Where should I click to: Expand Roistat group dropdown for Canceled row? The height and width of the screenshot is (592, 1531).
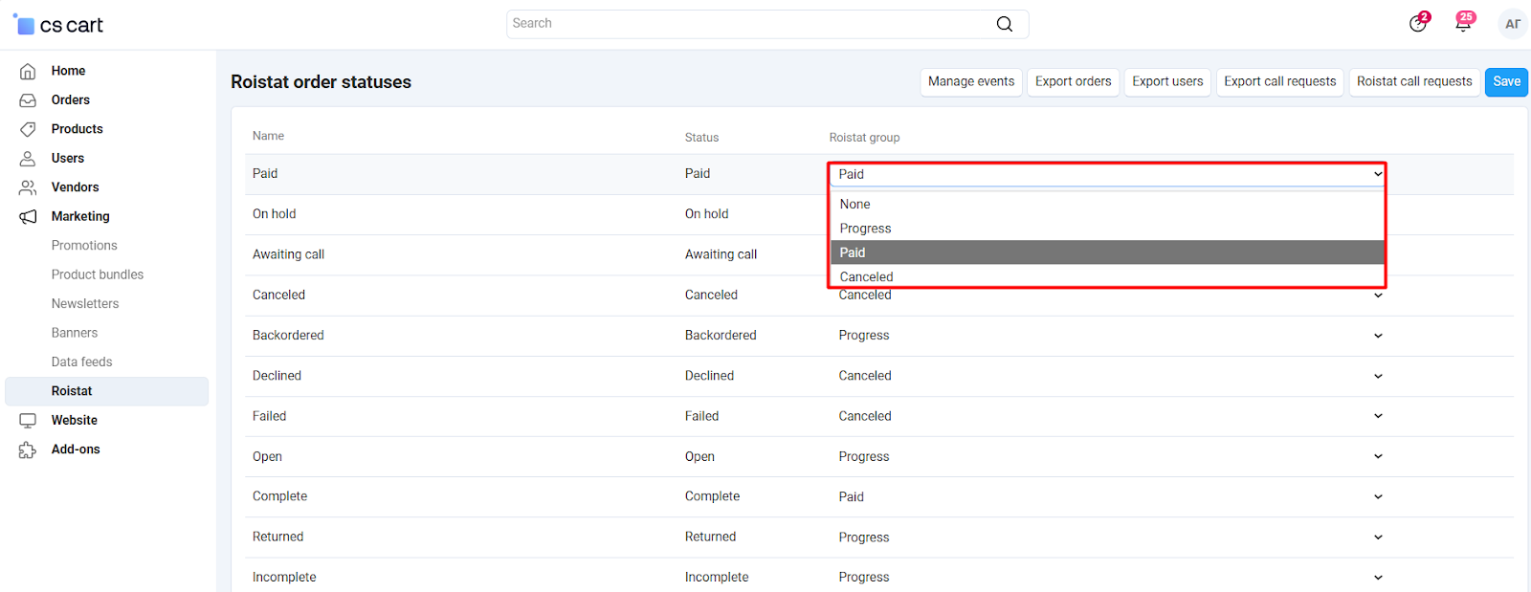pyautogui.click(x=1378, y=296)
